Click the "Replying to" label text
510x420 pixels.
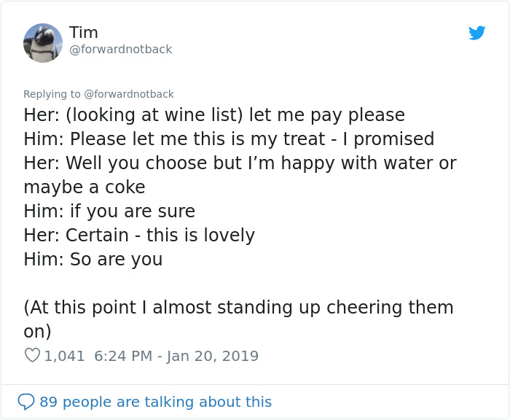click(52, 94)
